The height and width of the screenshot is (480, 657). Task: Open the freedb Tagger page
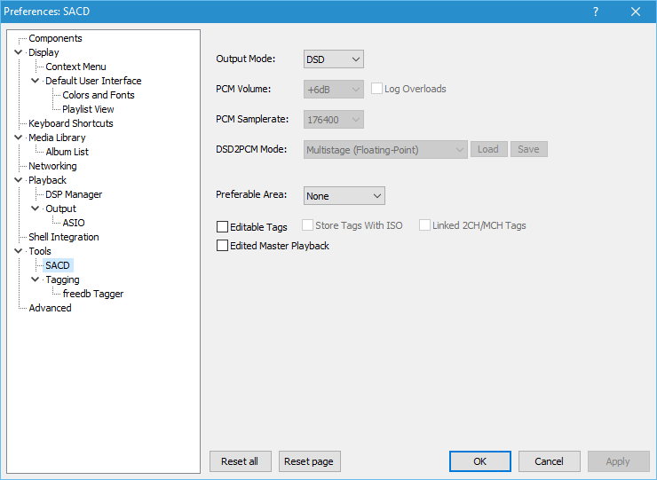[93, 294]
